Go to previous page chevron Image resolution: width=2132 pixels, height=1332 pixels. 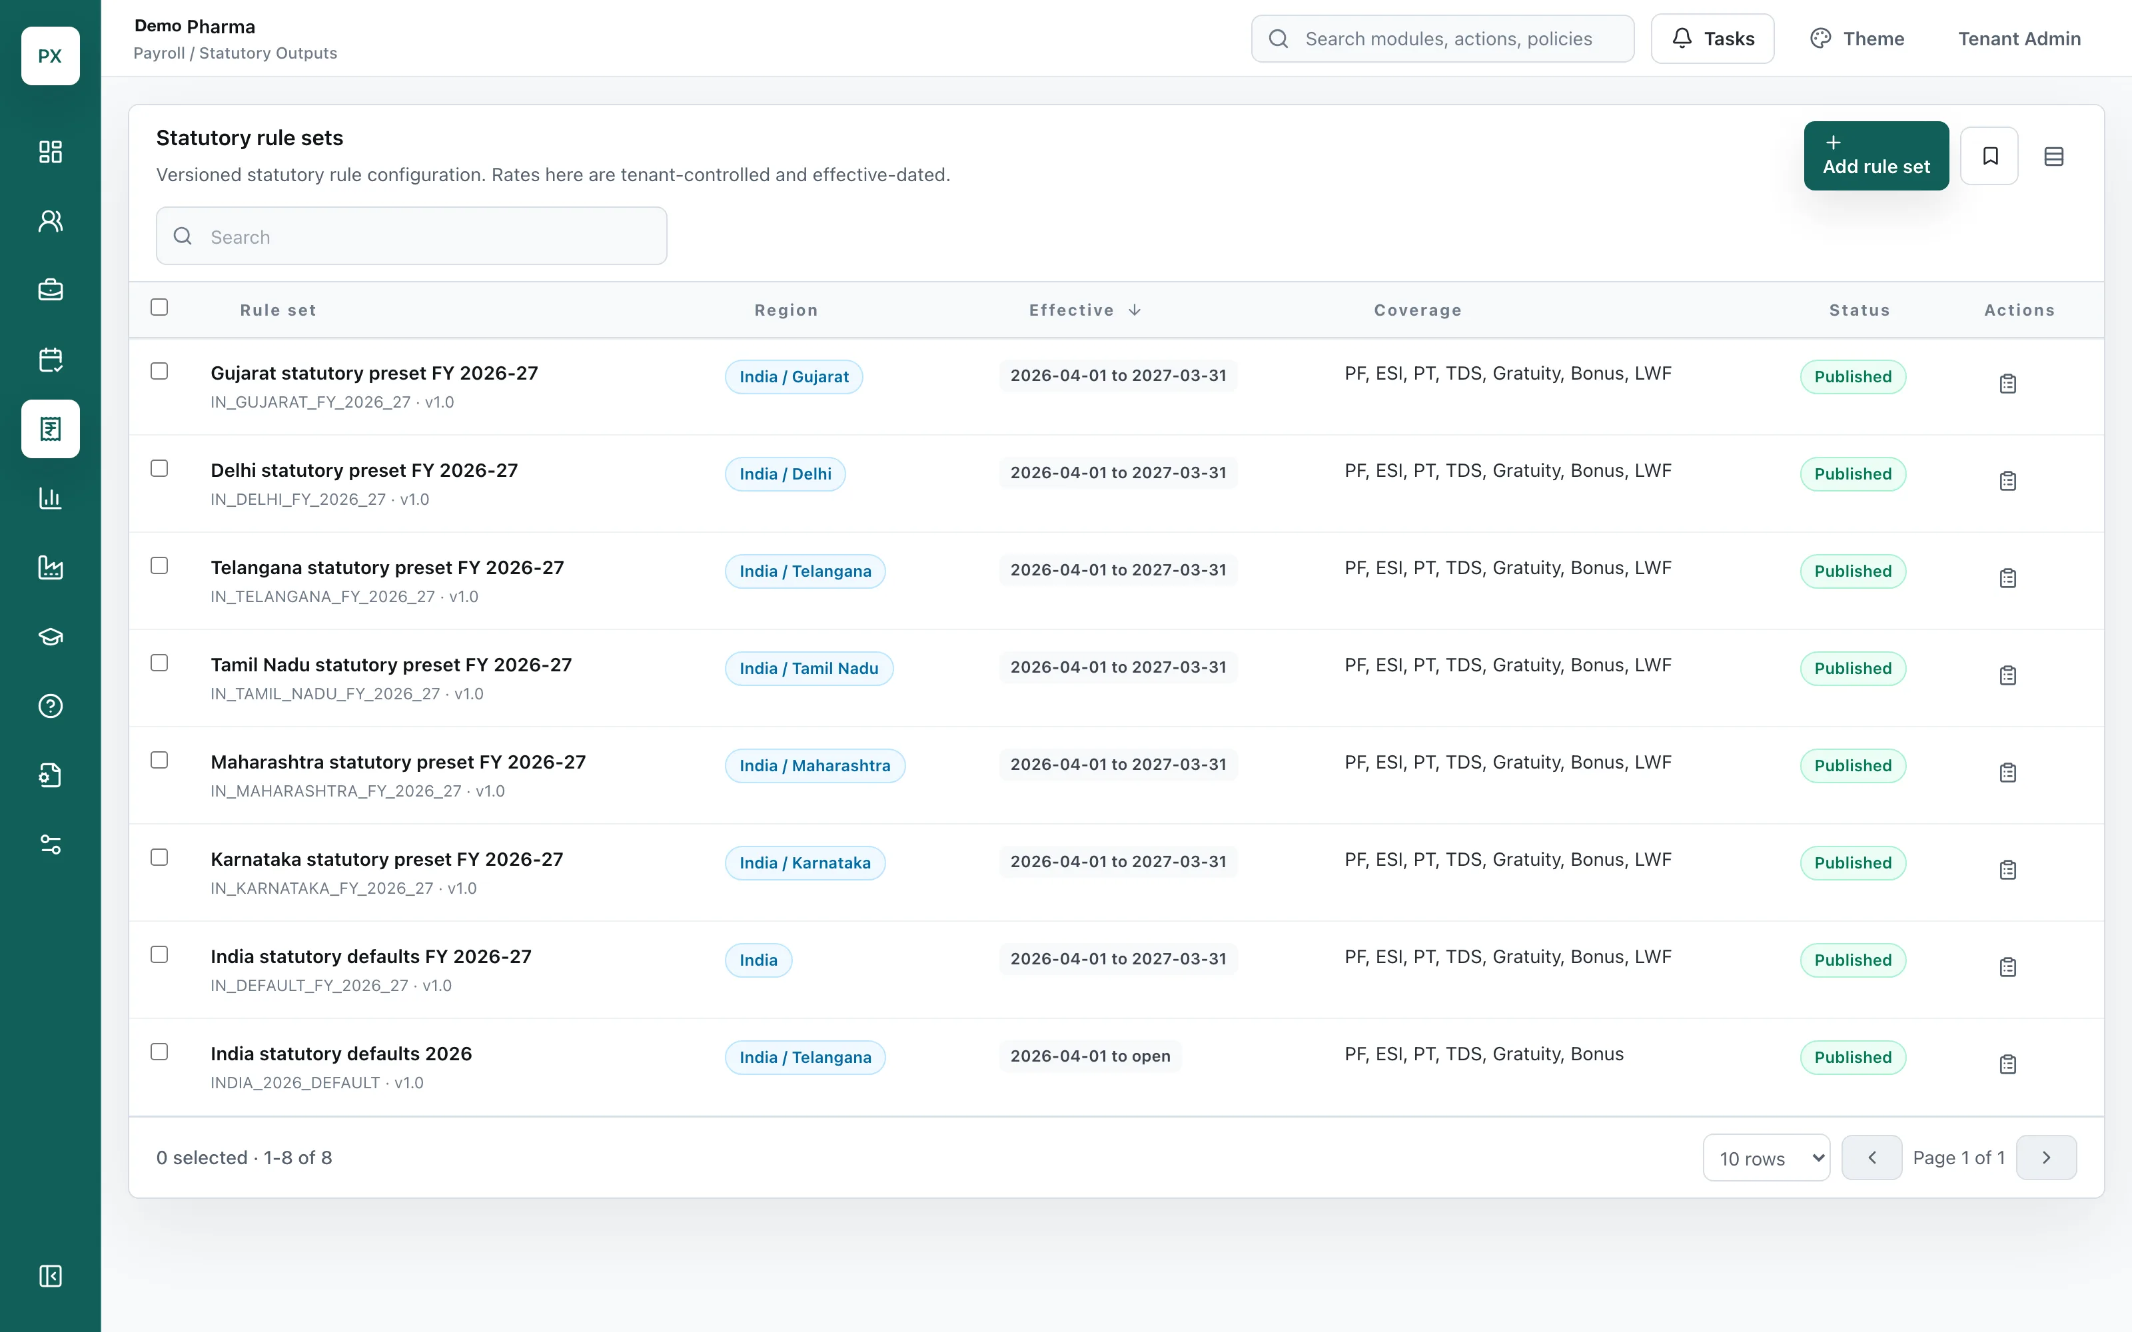click(1872, 1158)
